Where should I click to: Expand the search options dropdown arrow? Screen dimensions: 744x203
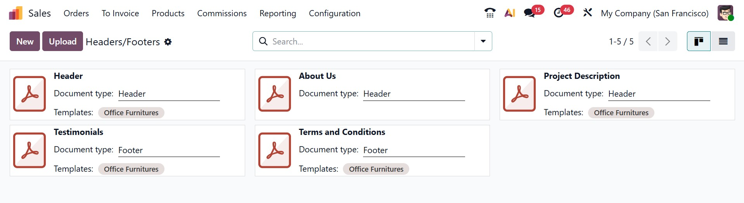click(483, 41)
